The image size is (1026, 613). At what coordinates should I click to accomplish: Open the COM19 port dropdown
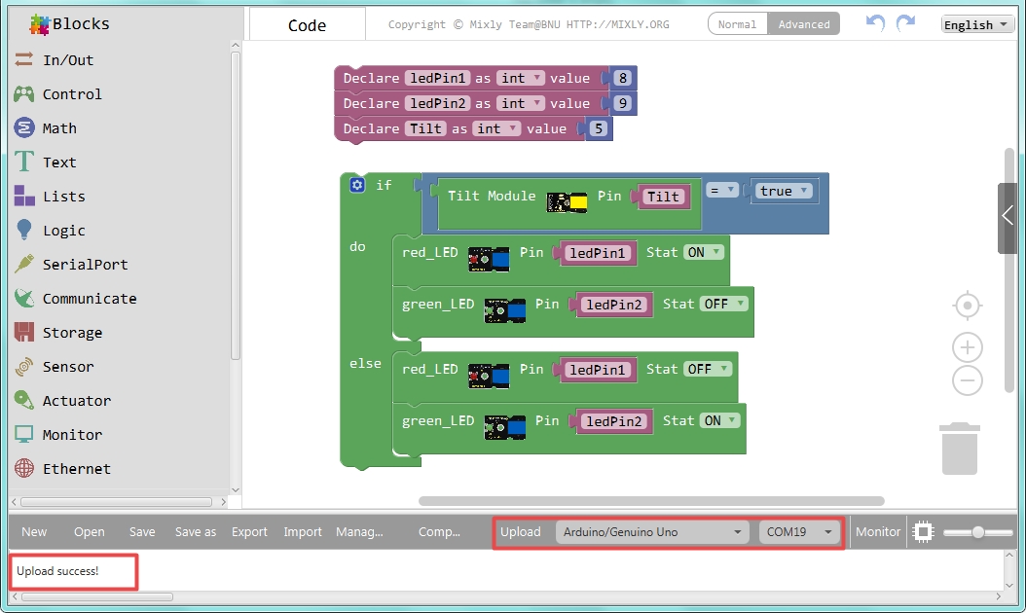tap(799, 532)
